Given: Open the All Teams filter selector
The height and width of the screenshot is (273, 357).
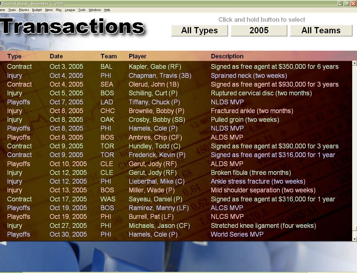Looking at the screenshot, I should click(x=321, y=30).
